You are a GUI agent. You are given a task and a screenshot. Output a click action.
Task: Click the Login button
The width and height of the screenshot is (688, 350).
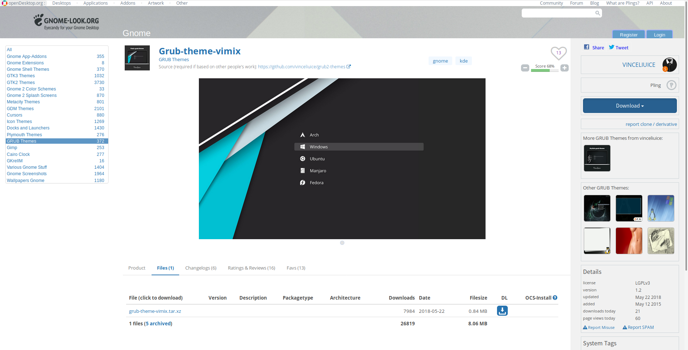click(659, 35)
